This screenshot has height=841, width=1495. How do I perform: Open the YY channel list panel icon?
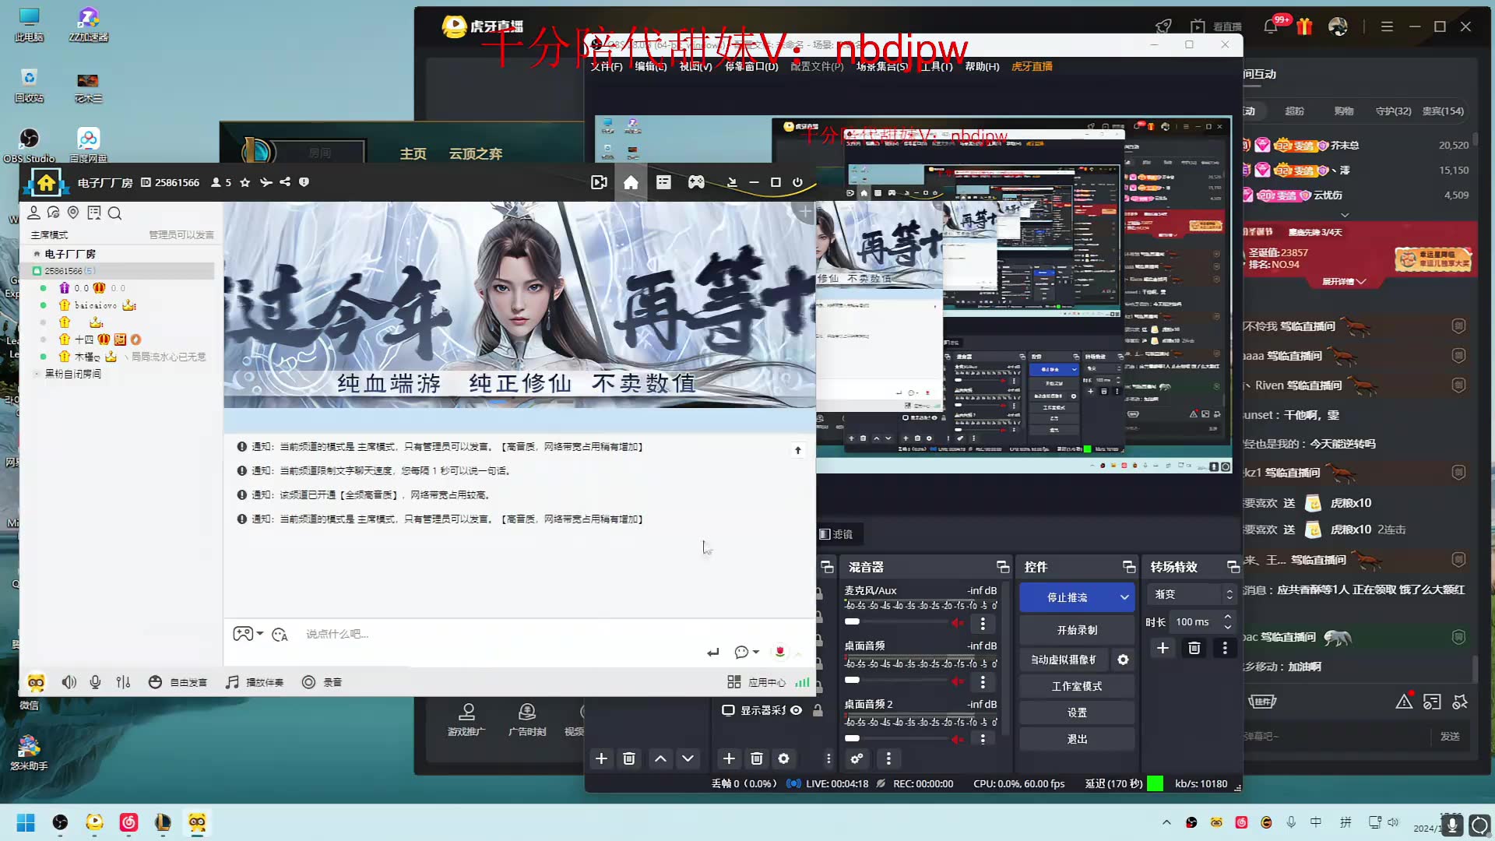point(663,182)
